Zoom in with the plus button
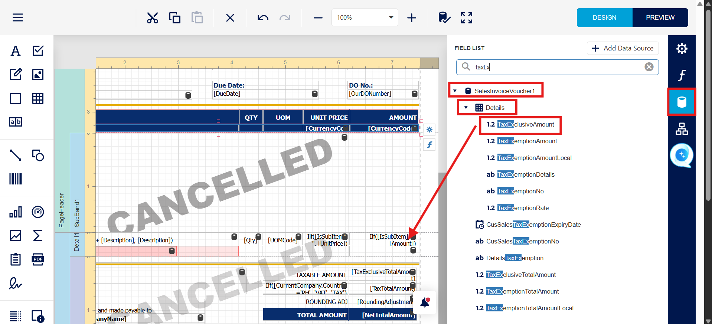 tap(412, 17)
